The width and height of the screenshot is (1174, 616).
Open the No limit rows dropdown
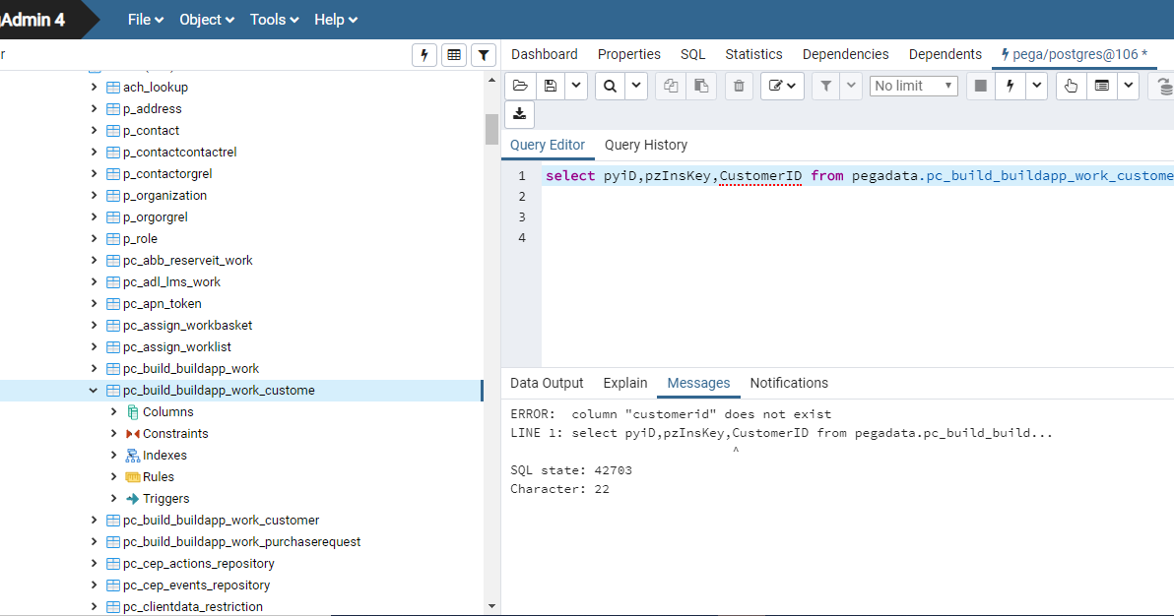913,86
